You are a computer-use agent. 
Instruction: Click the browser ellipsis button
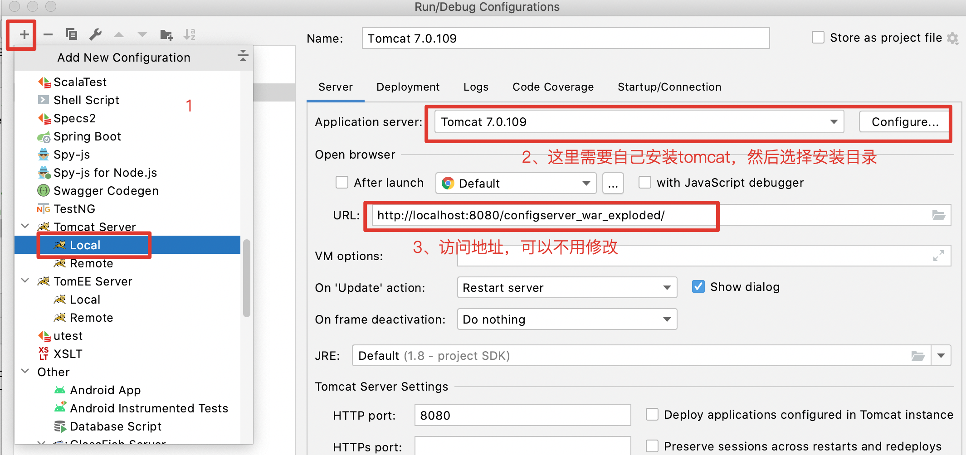[613, 183]
